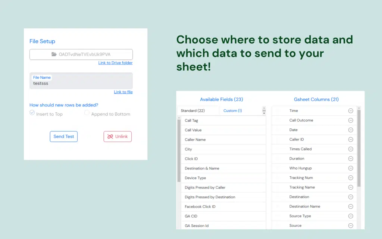
Task: Click the minus icon beside Call Outcome
Action: click(351, 120)
